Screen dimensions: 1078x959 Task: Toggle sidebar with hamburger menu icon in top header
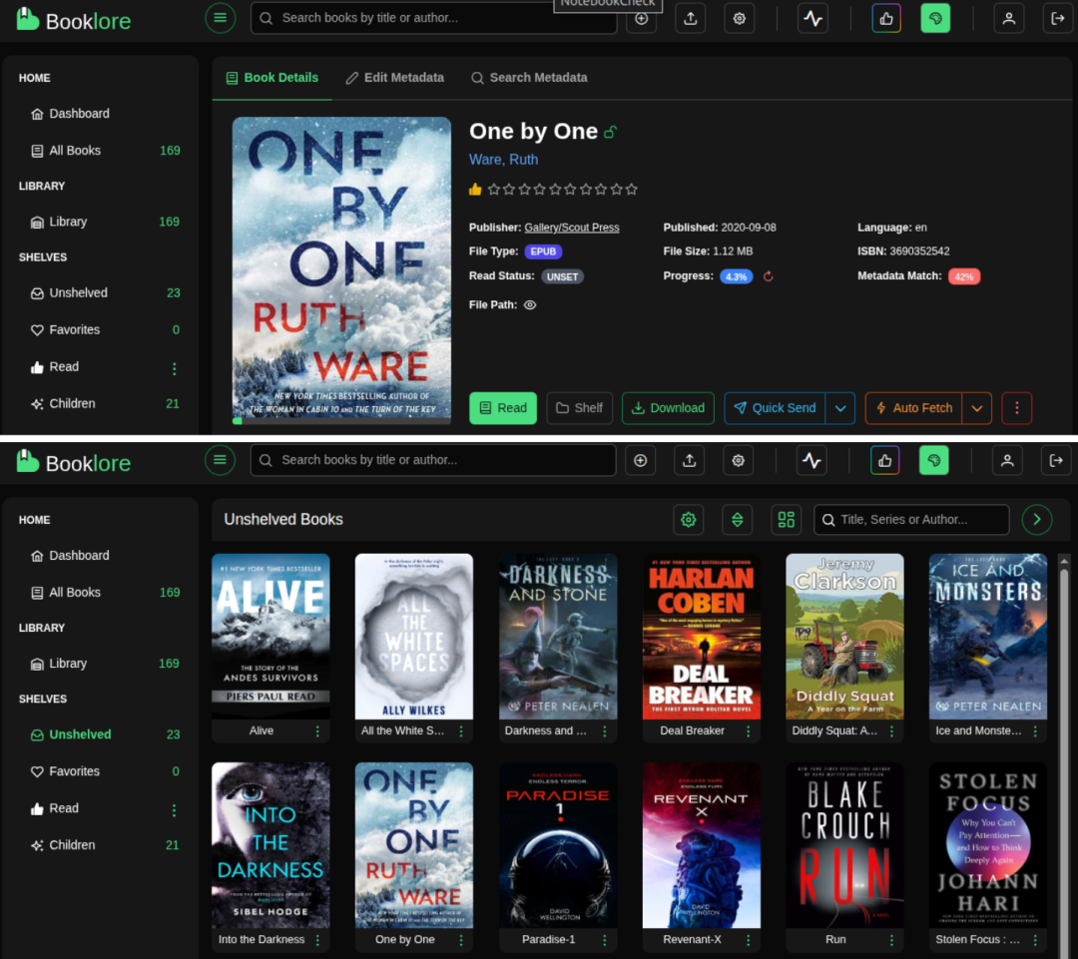[220, 18]
